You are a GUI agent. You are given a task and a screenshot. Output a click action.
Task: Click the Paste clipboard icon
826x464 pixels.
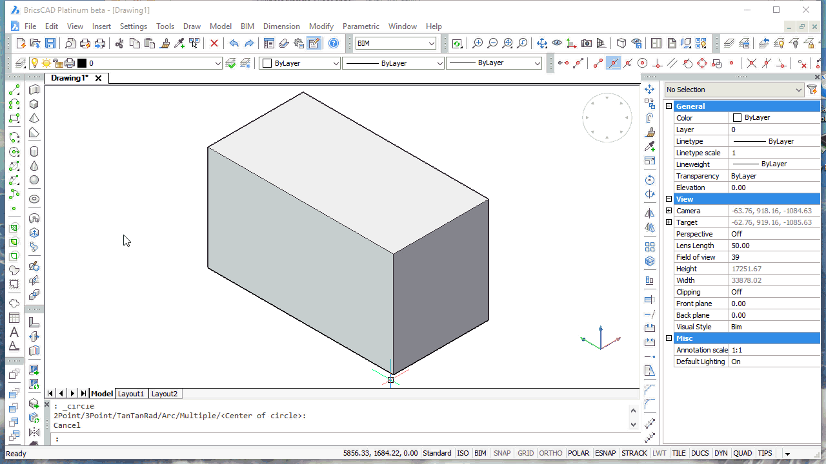tap(150, 43)
